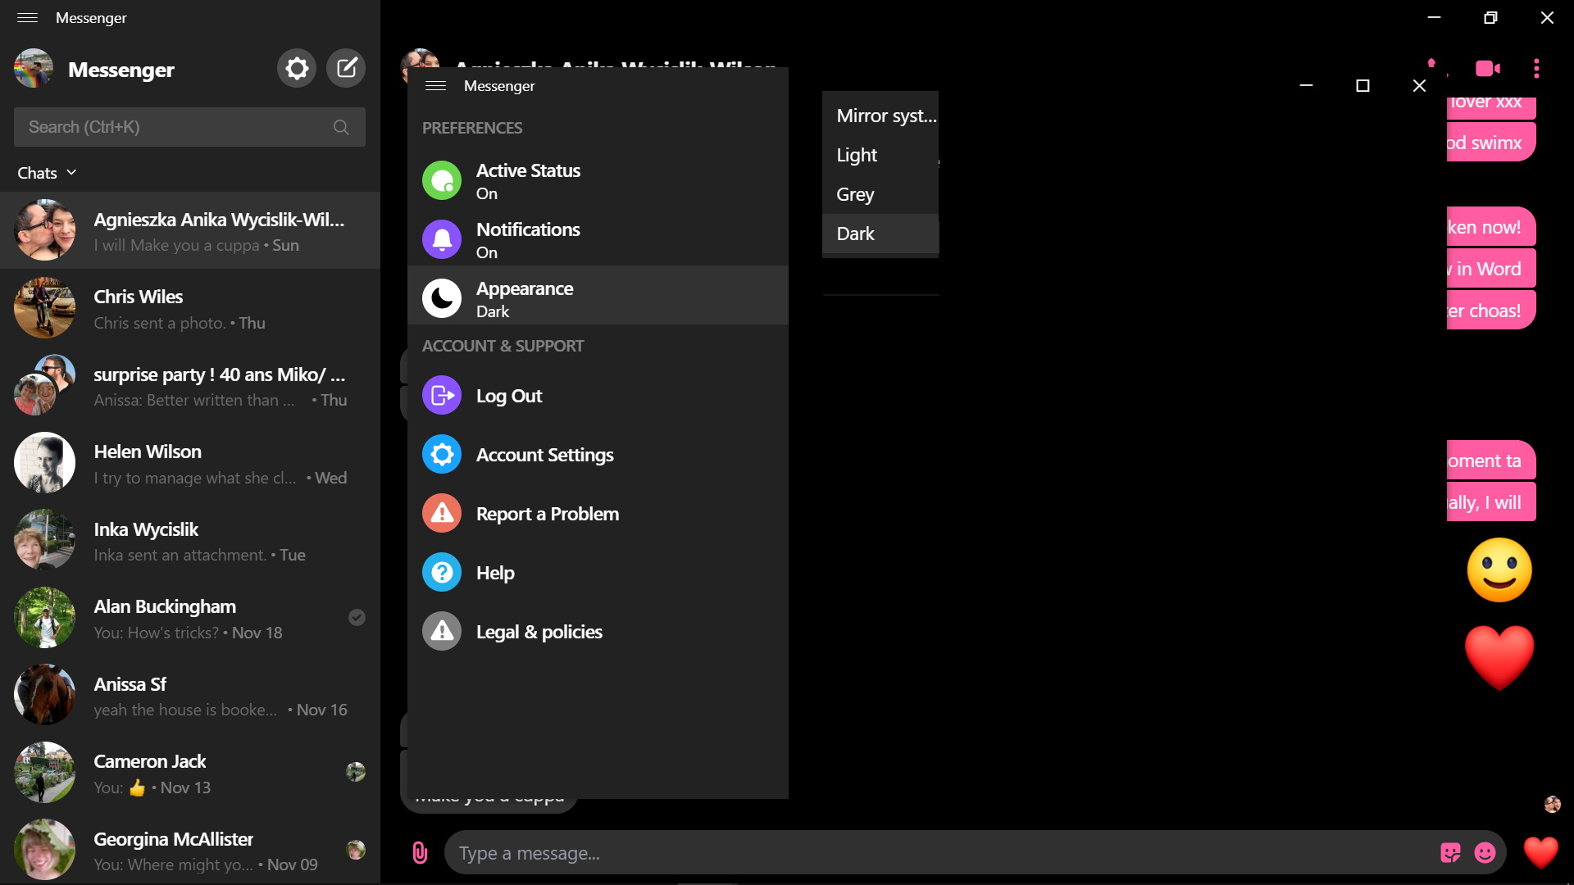Open the Appearance submenu

(x=598, y=297)
